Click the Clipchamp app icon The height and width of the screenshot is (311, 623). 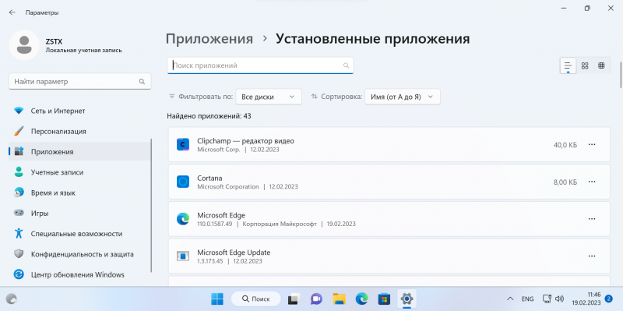click(183, 144)
